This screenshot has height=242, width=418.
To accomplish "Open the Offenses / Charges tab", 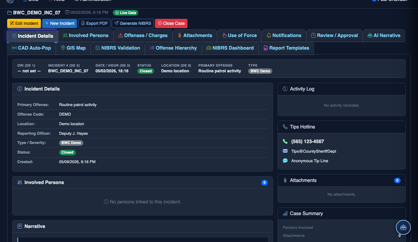I will (x=143, y=35).
